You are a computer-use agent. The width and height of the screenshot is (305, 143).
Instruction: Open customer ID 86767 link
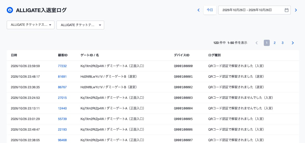(x=62, y=87)
